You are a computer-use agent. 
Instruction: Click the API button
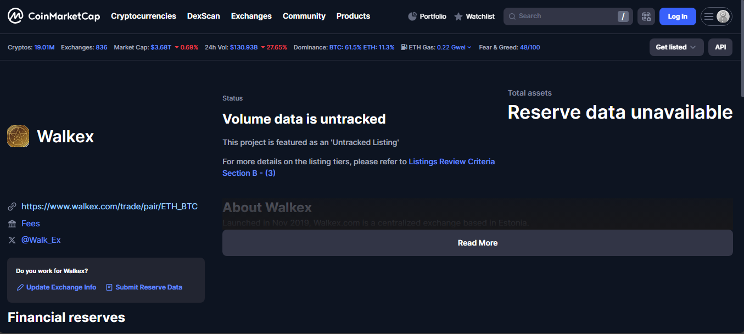tap(720, 47)
